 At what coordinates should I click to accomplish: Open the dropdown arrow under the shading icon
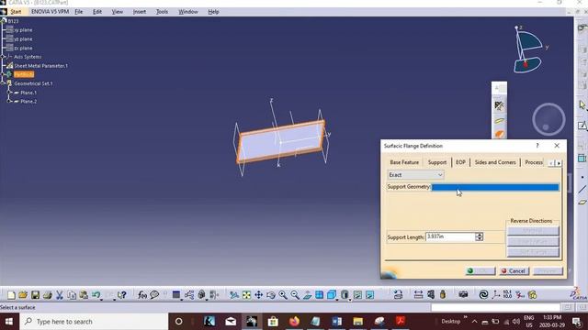pos(350,300)
